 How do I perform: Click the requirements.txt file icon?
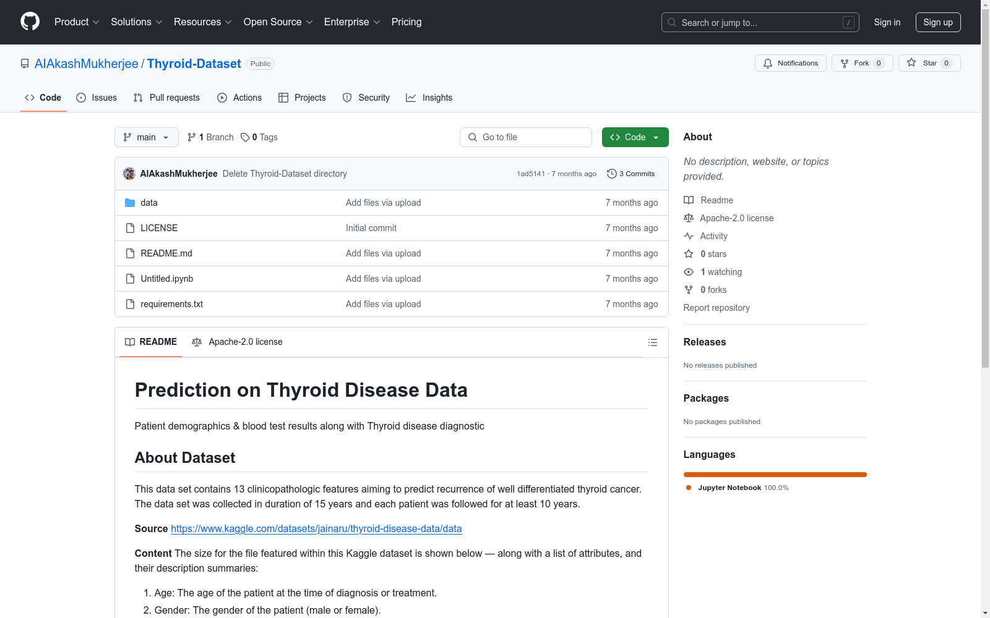[x=130, y=304]
